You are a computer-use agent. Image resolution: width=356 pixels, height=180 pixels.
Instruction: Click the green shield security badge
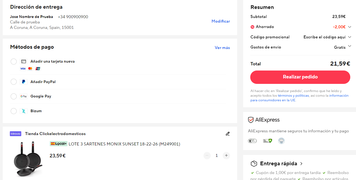[x=267, y=141]
